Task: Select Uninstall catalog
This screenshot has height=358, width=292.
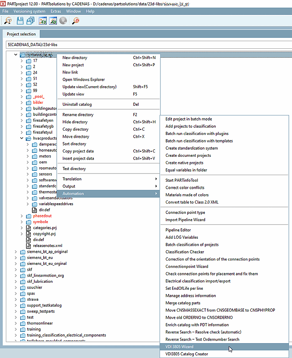Action: point(109,105)
